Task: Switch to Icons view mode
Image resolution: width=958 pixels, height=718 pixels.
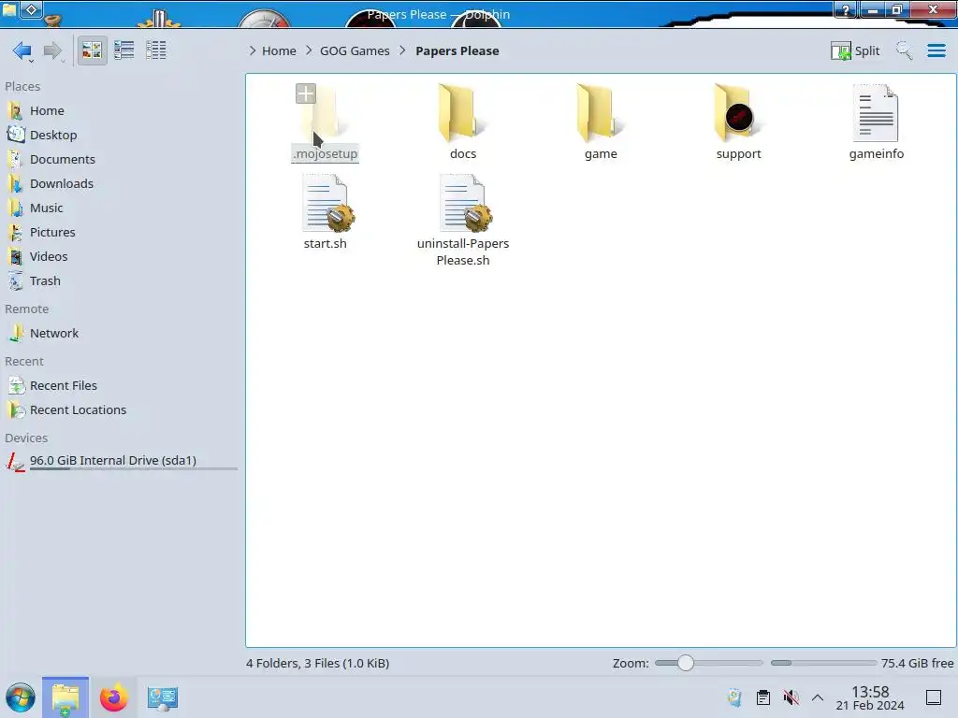Action: pos(92,50)
